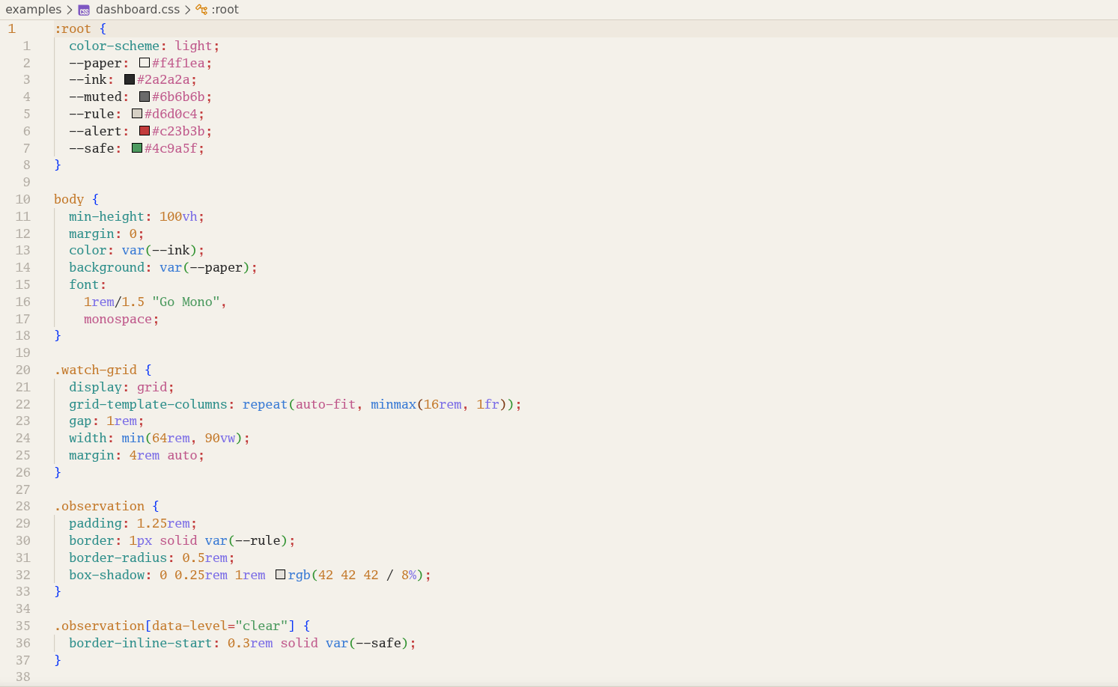Click the 'grid-template-columns' property

tap(148, 404)
